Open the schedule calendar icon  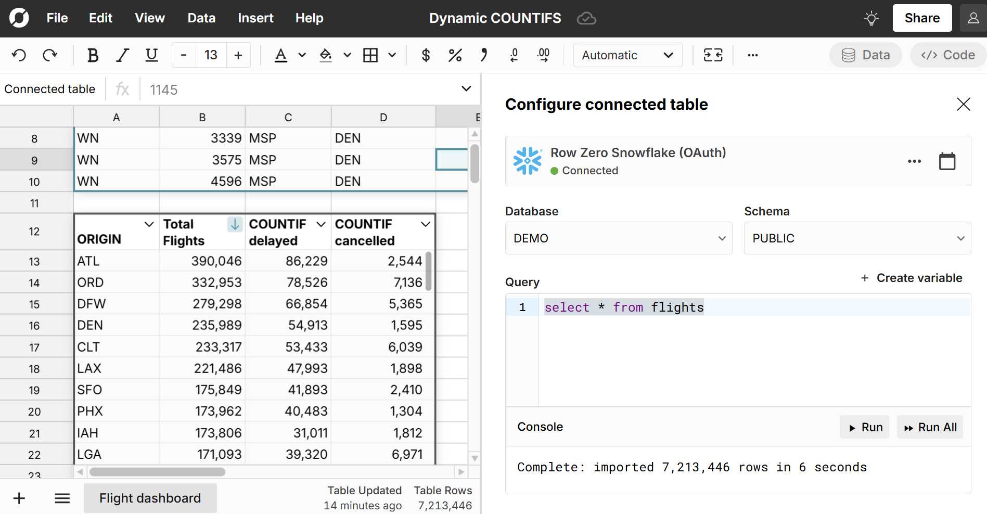(947, 161)
